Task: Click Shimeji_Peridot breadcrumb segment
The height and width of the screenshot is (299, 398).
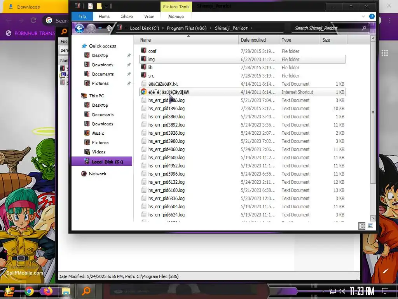Action: coord(231,28)
